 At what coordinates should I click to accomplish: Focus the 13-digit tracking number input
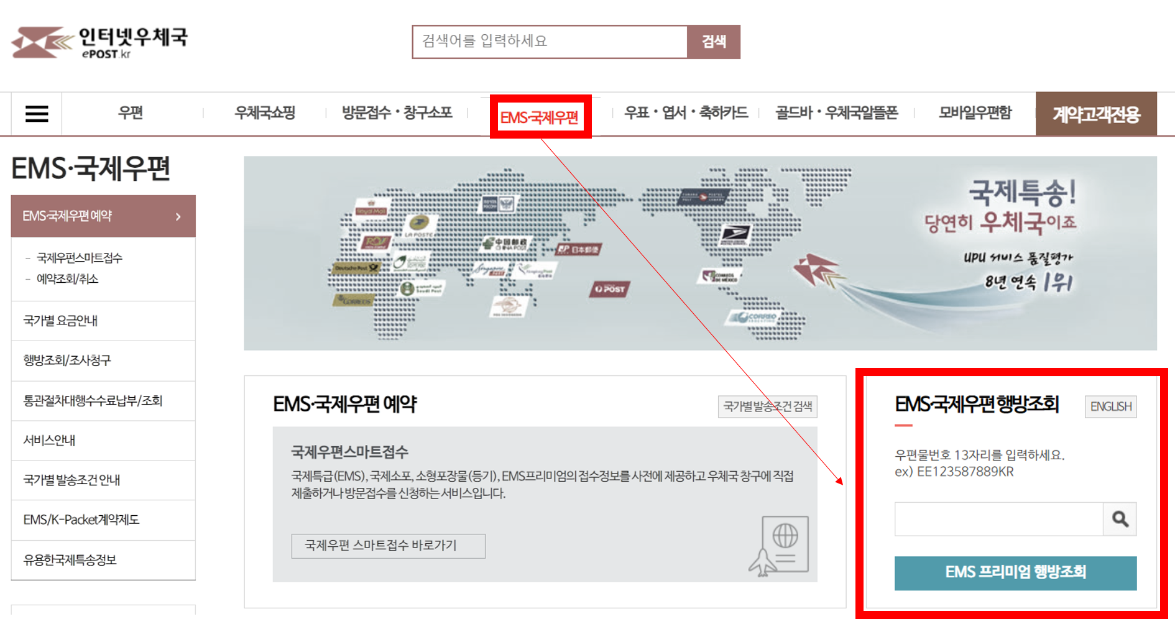pyautogui.click(x=999, y=519)
